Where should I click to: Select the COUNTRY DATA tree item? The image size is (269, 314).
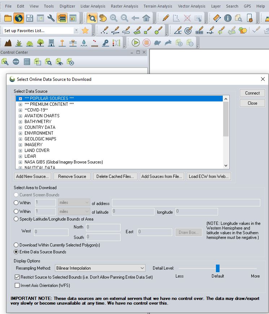click(x=40, y=127)
